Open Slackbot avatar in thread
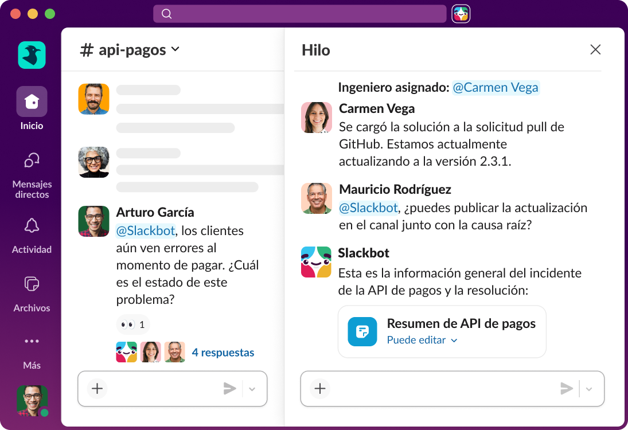Viewport: 628px width, 430px height. 316,262
